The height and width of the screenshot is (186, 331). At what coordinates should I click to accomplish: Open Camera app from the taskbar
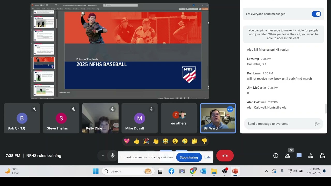coord(182,171)
